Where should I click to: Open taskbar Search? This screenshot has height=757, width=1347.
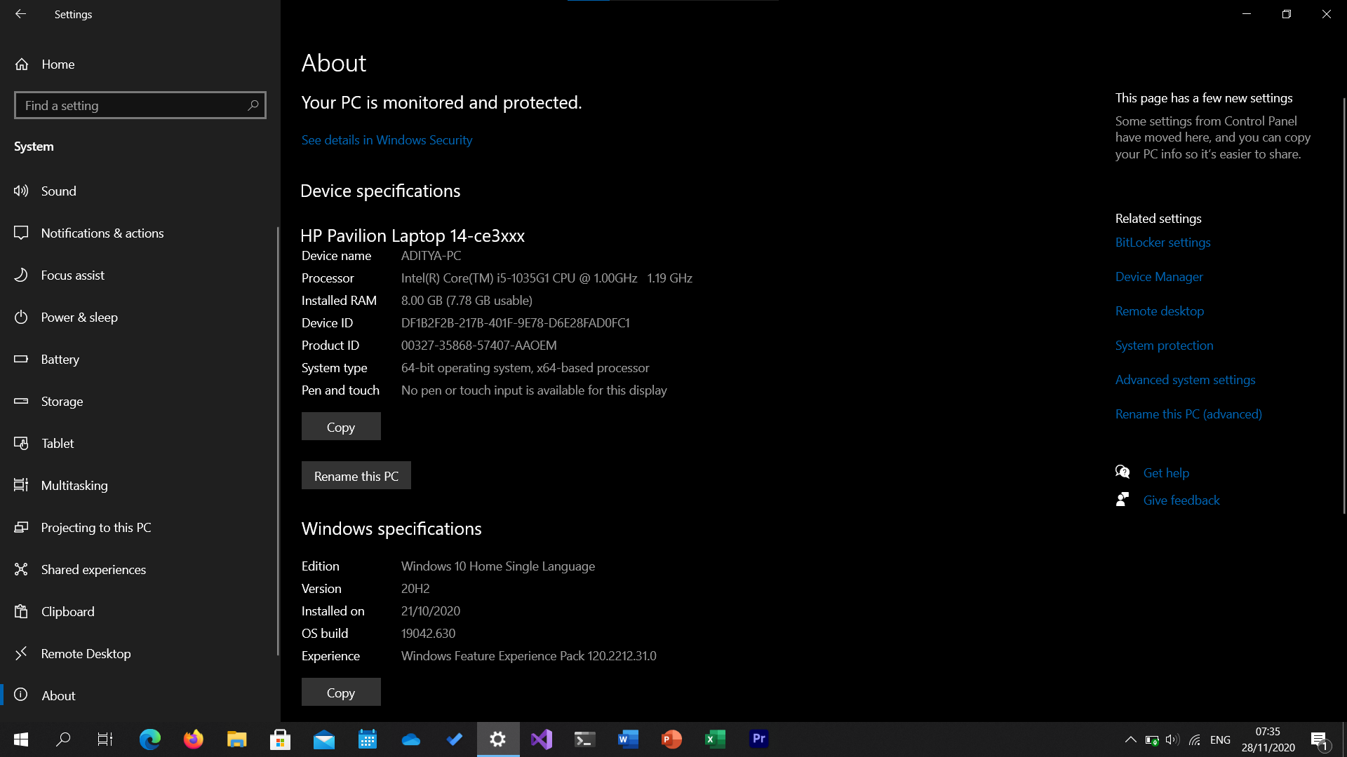pos(63,739)
